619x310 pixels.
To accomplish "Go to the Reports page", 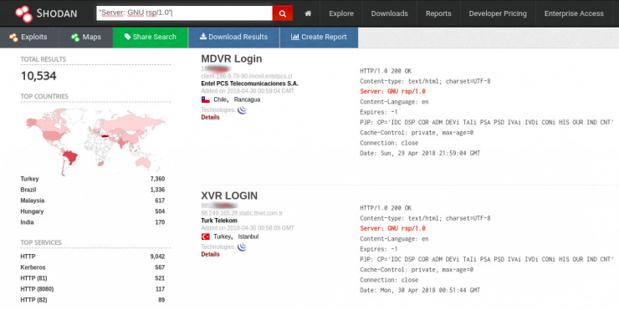I will pyautogui.click(x=438, y=13).
